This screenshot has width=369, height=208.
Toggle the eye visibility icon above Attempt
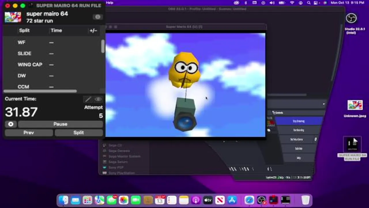click(x=98, y=99)
